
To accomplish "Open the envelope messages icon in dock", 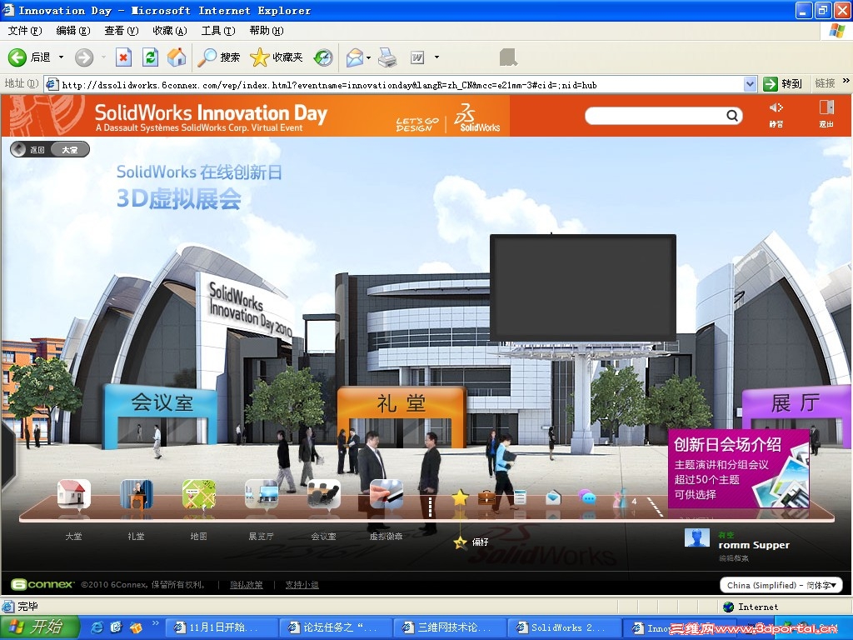I will click(x=553, y=497).
